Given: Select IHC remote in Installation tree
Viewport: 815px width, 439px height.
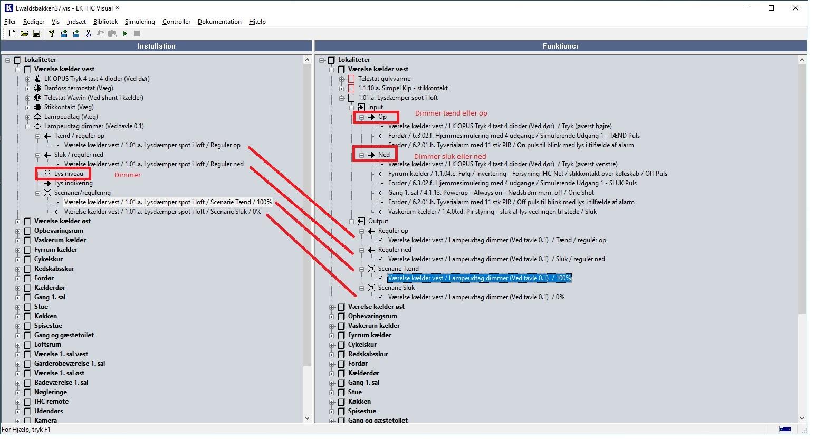Looking at the screenshot, I should pyautogui.click(x=51, y=402).
